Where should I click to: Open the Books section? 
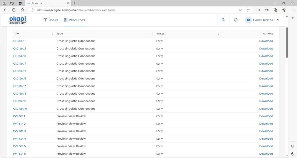point(51,20)
